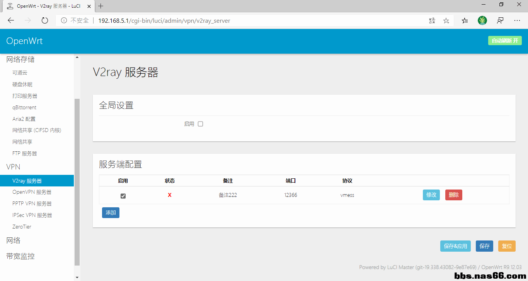Collapse the VPN sidebar section
This screenshot has height=281, width=528.
(13, 167)
